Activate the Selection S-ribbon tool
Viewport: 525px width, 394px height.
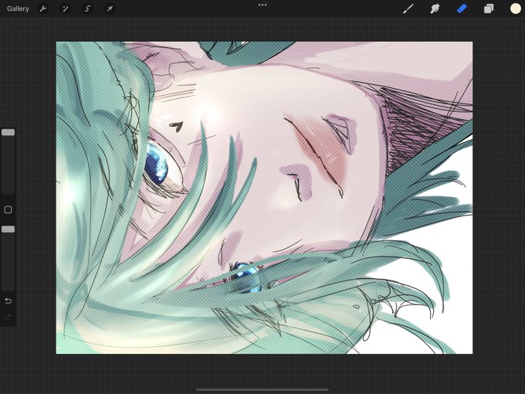[x=87, y=8]
